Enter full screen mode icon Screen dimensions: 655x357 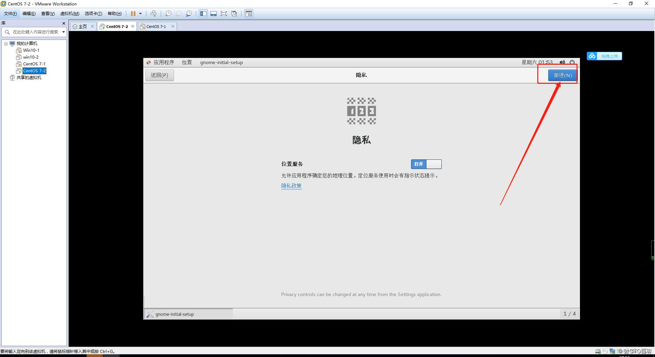point(224,14)
